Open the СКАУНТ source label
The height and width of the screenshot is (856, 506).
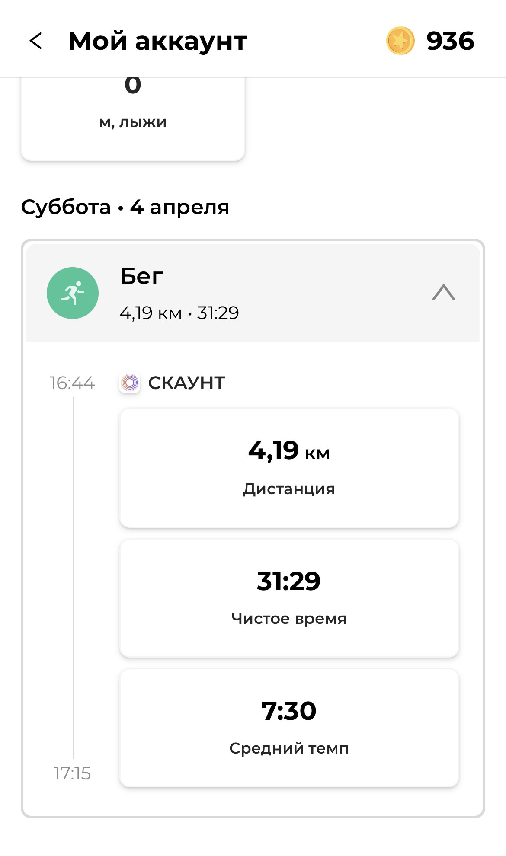pyautogui.click(x=186, y=383)
